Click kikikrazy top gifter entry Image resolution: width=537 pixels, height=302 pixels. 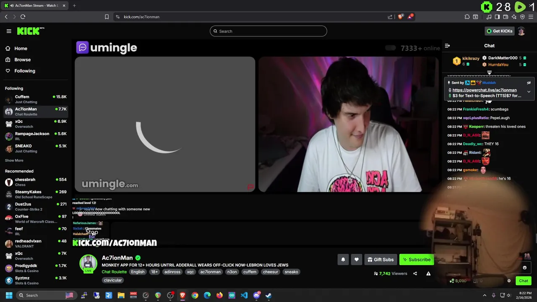click(466, 61)
